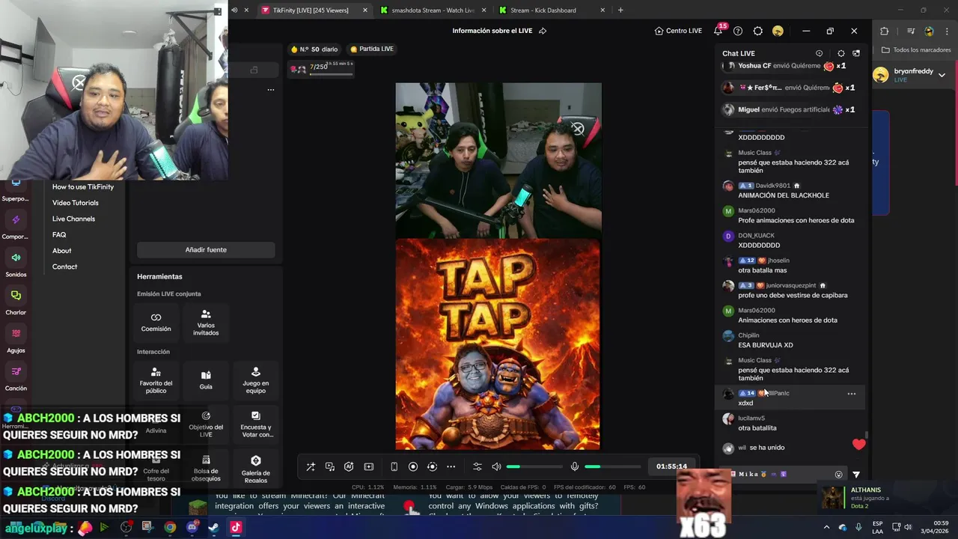Open the media and music overlay tool

coord(330,466)
